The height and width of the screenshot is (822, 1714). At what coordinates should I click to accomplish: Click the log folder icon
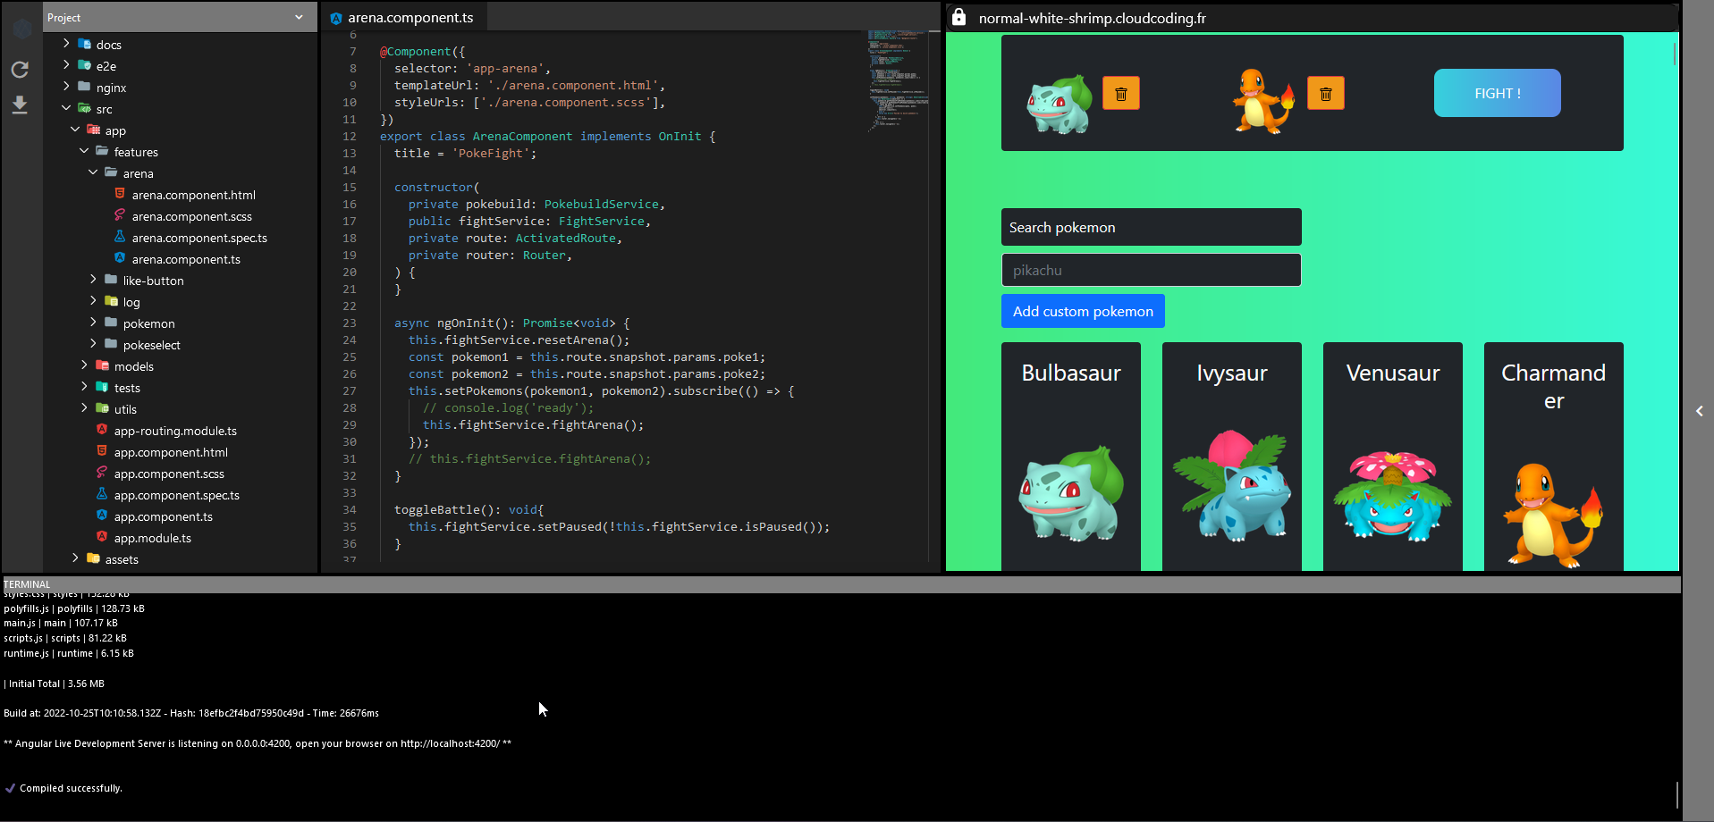112,301
